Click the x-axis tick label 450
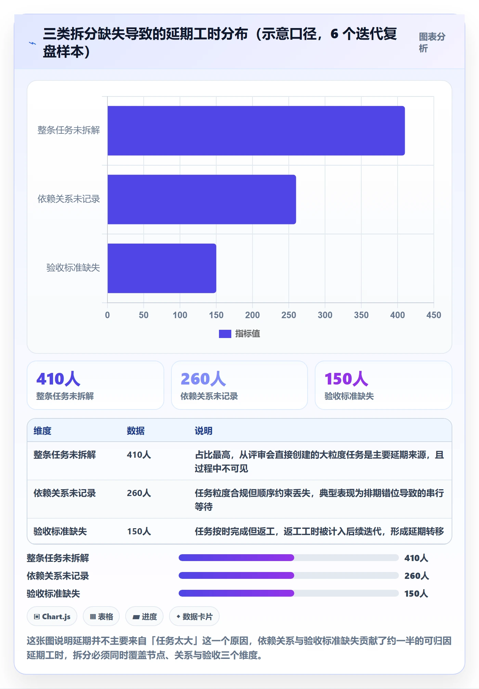 tap(433, 315)
